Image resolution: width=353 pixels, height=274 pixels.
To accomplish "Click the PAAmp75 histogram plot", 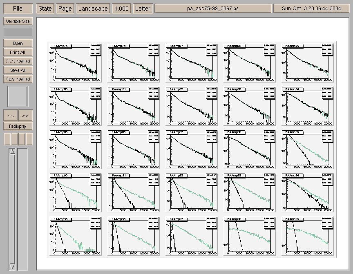I will pyautogui.click(x=76, y=63).
